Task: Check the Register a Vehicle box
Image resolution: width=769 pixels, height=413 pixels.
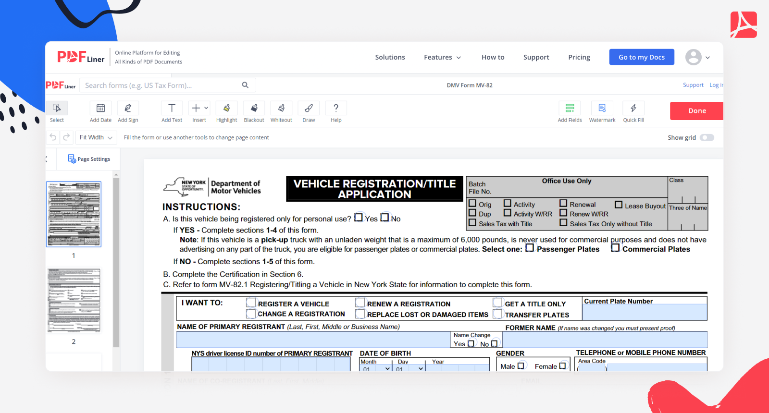Action: coord(251,303)
